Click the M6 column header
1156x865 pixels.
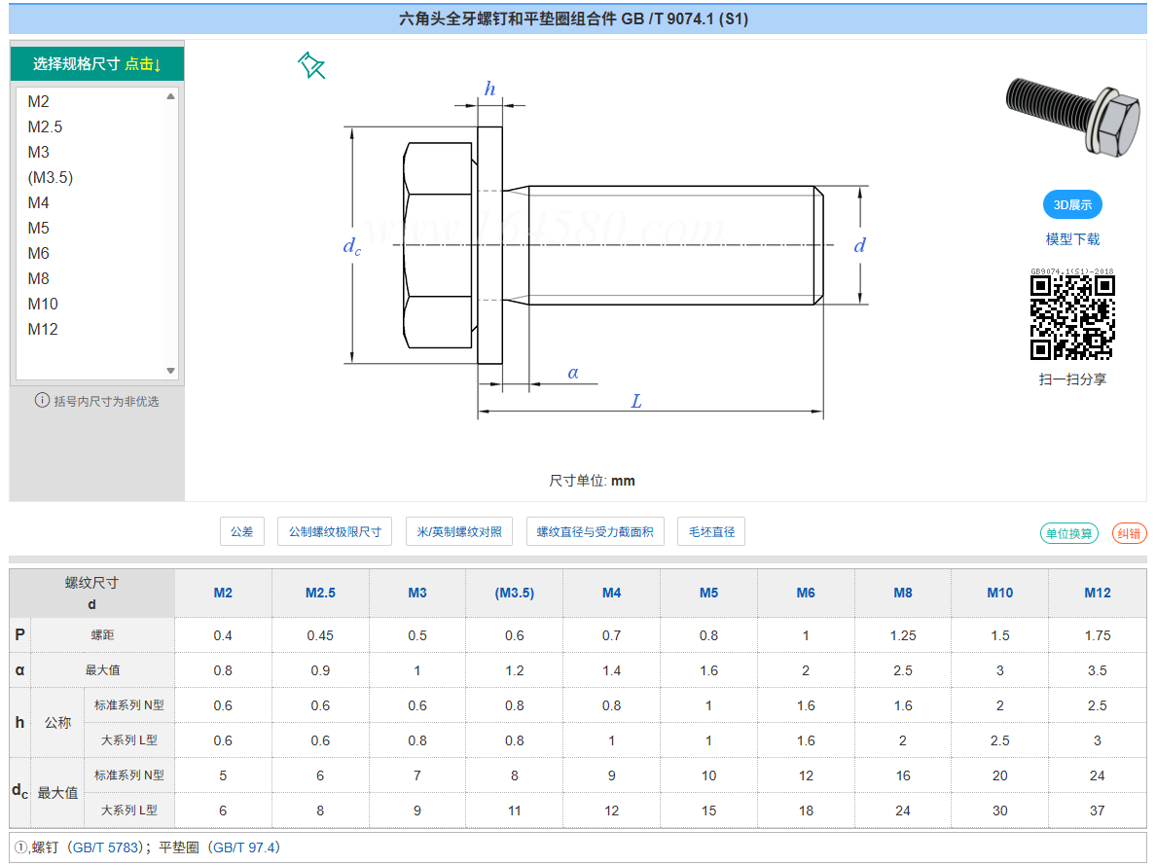[x=806, y=593]
